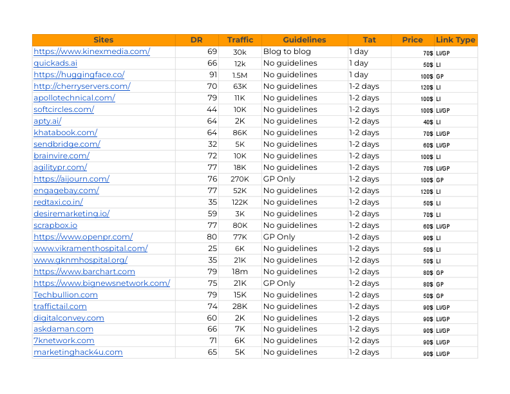Open the openpr.com link

[x=83, y=237]
